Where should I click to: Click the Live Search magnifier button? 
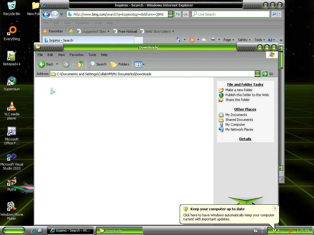[x=274, y=14]
